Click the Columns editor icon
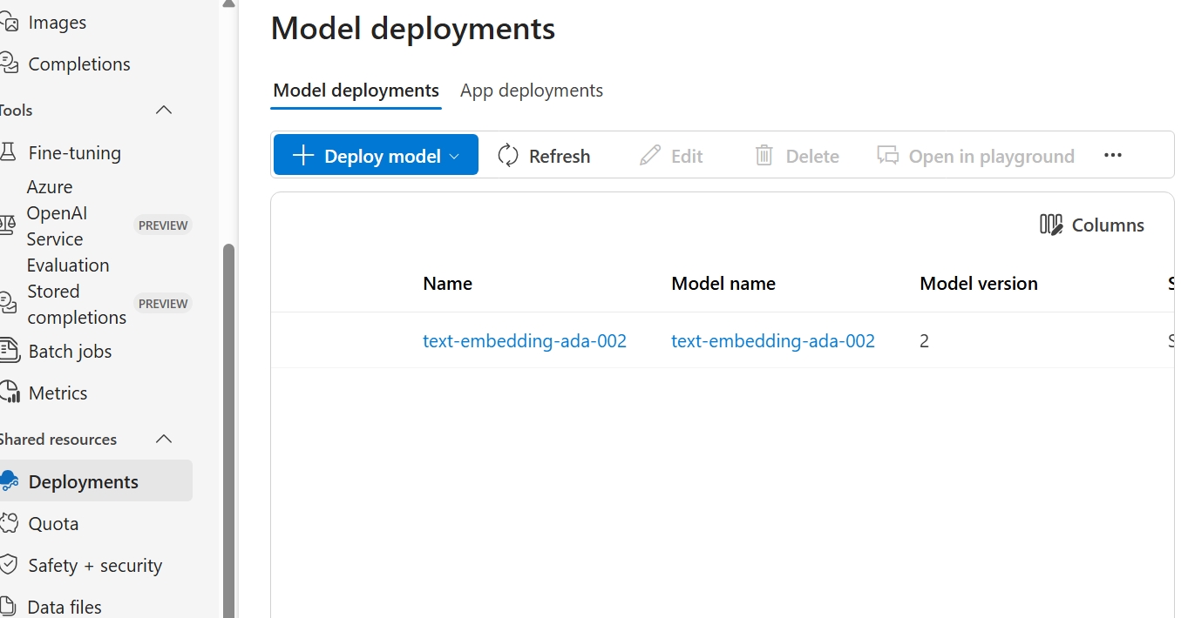 pyautogui.click(x=1051, y=225)
